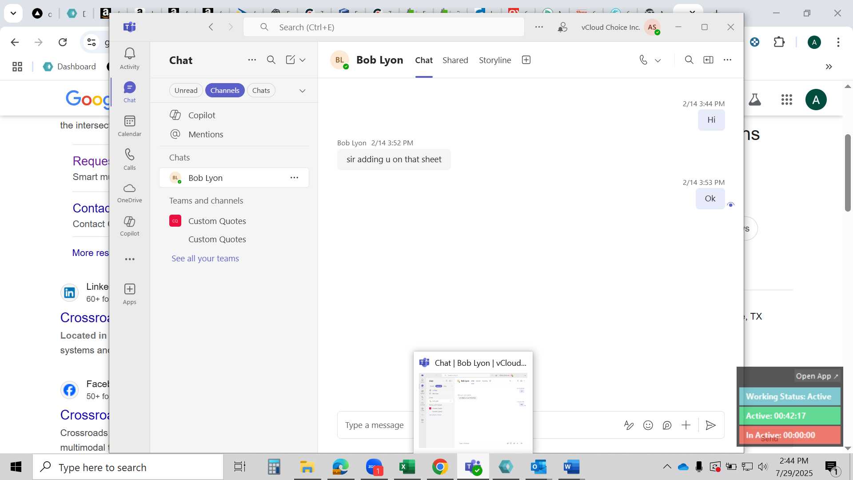Search in the Bob Lyon conversation
The width and height of the screenshot is (853, 480).
[x=689, y=60]
